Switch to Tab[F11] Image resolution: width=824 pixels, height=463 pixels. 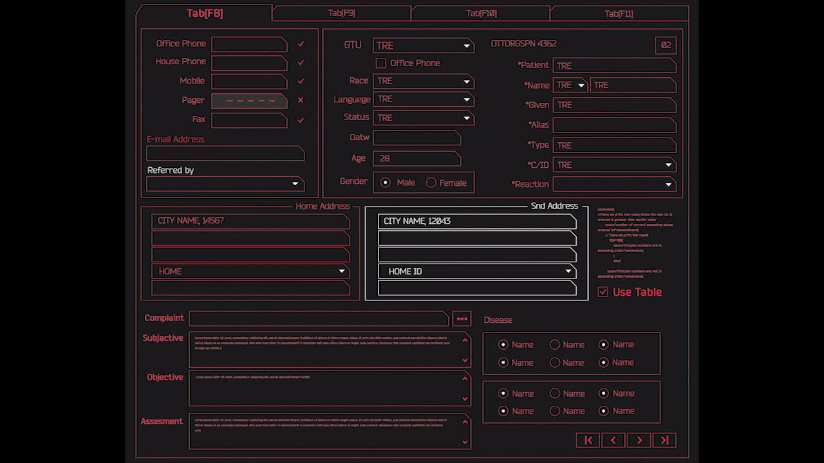pyautogui.click(x=619, y=13)
